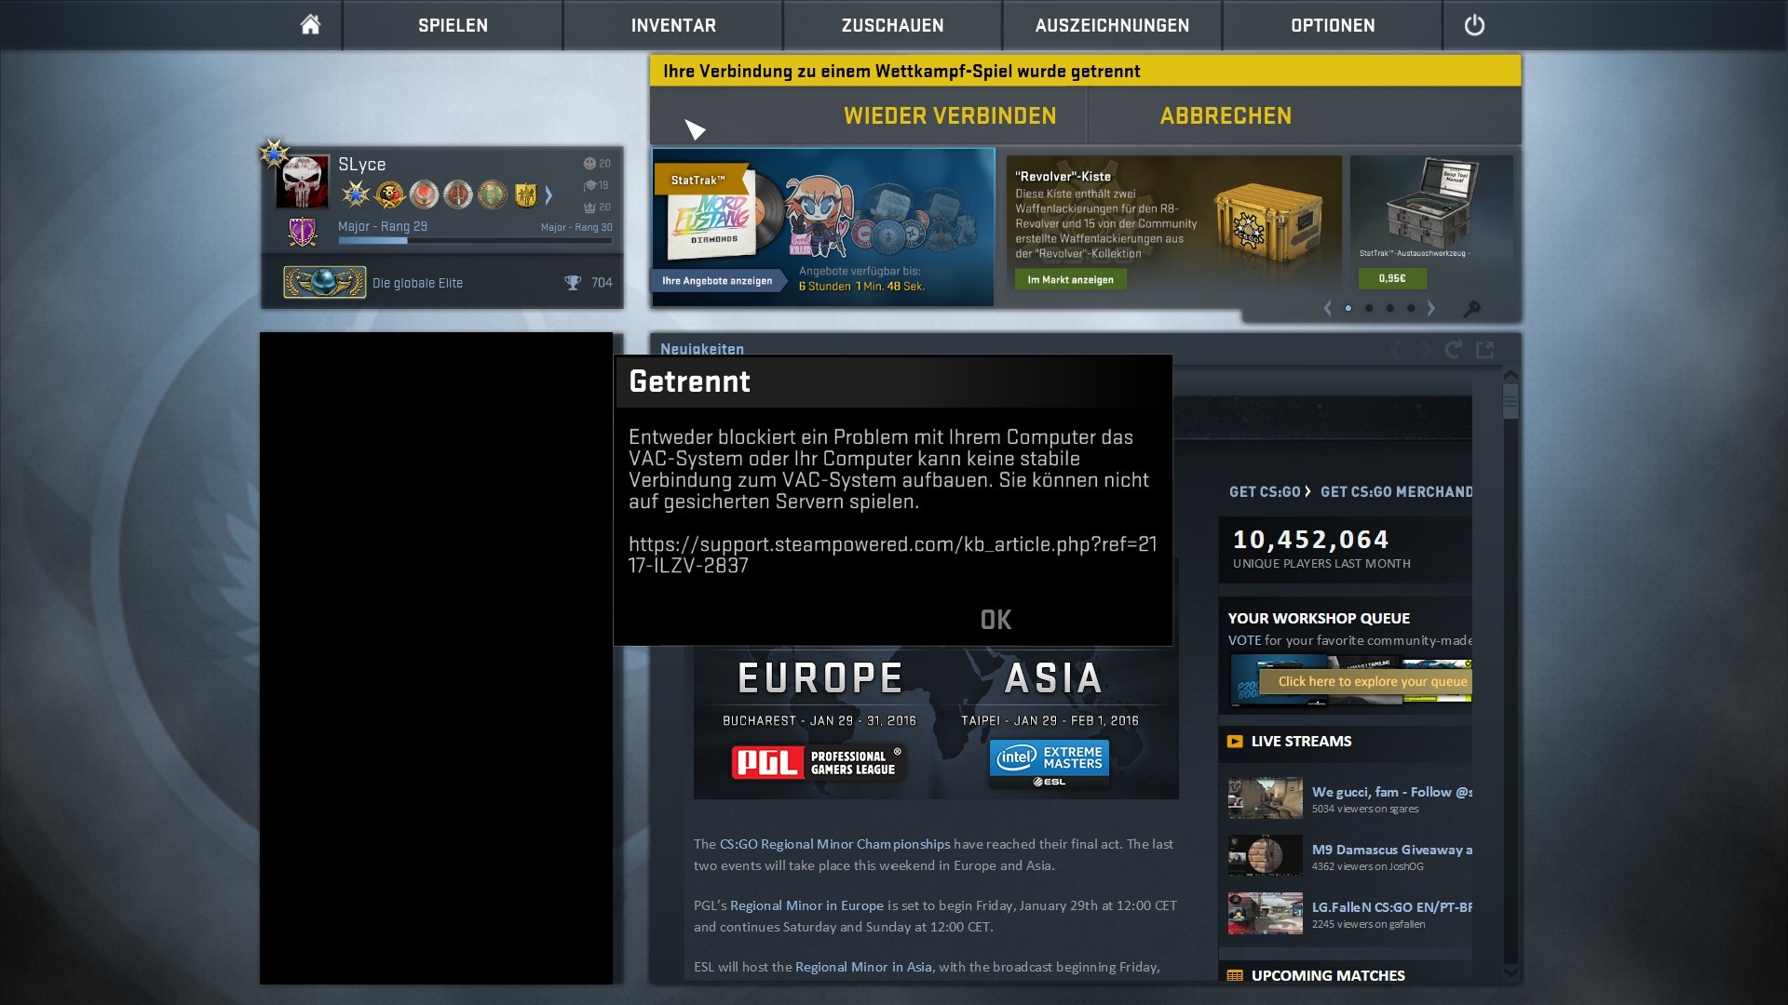Refresh the news panel with reload icon
This screenshot has width=1788, height=1005.
point(1453,350)
